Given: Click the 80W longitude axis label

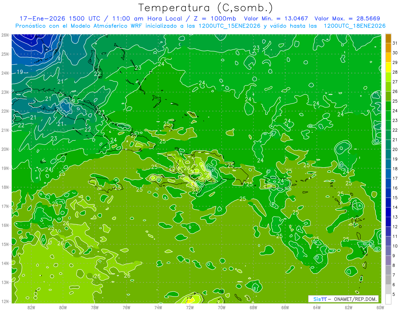Looking at the screenshot, I should click(63, 307).
